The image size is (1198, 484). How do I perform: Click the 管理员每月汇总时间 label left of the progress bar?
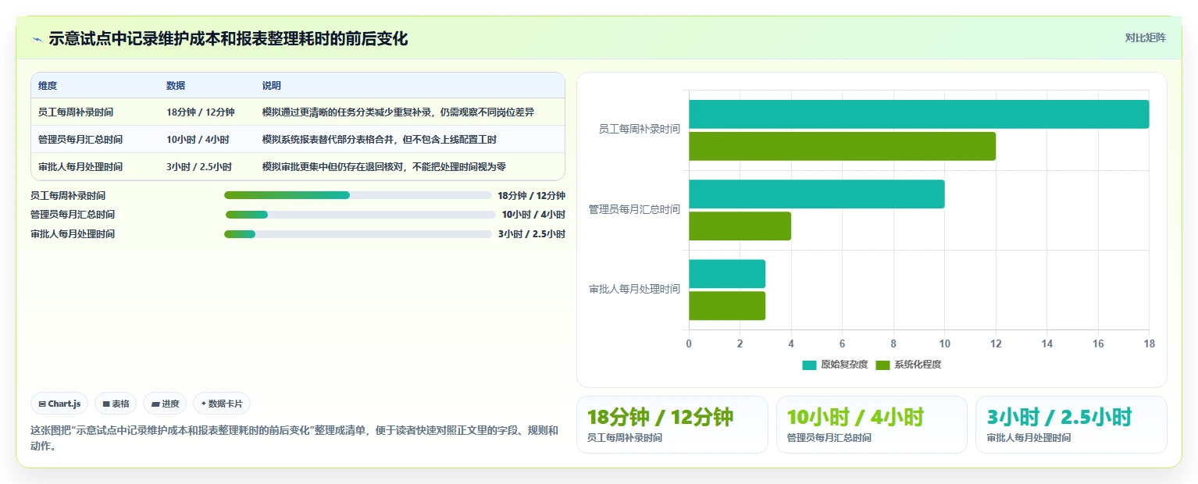pyautogui.click(x=73, y=215)
